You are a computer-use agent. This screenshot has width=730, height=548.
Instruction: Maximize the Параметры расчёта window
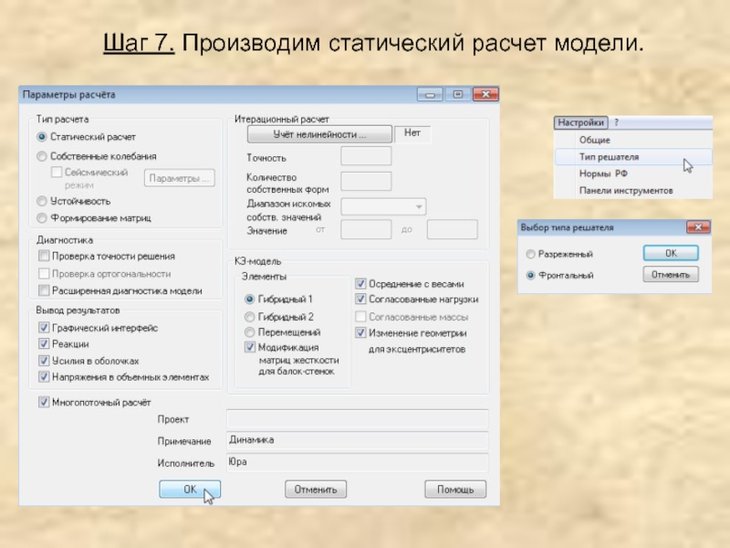(458, 95)
